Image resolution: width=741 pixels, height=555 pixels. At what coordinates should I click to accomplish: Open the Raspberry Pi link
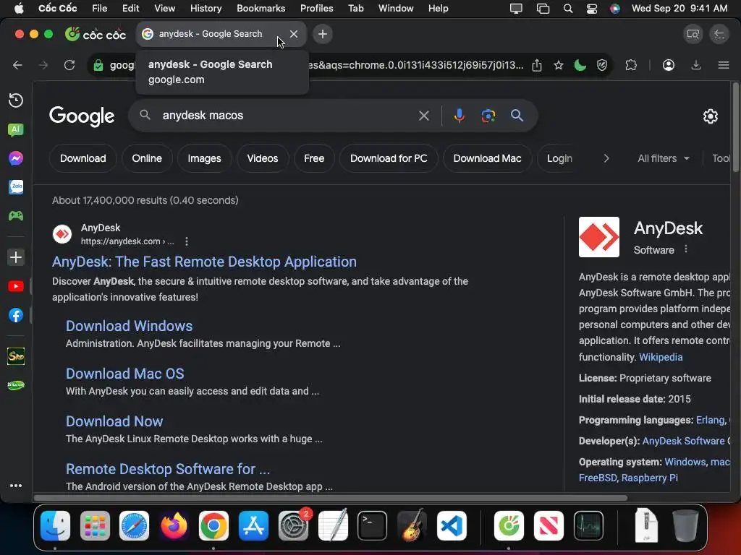[x=649, y=478]
